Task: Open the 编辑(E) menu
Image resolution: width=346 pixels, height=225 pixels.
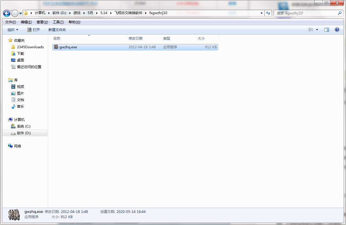Action: (x=26, y=22)
